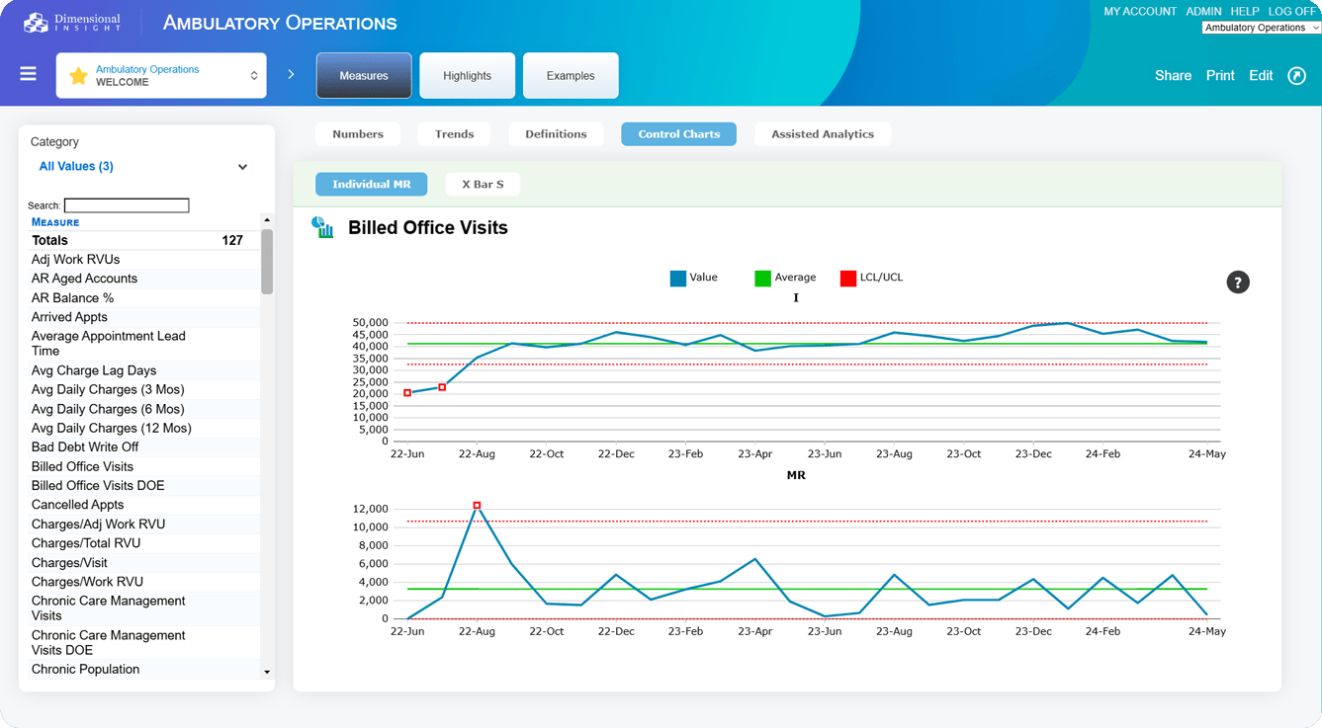Open the top-right Ambulatory Operations combo box
1322x728 pixels.
1261,28
